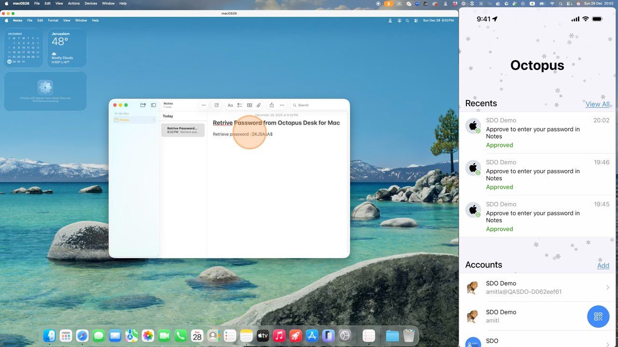Insert a checklist in the note
The width and height of the screenshot is (618, 347).
(239, 105)
